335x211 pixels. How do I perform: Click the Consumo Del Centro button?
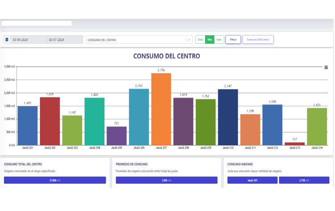[x=258, y=40]
